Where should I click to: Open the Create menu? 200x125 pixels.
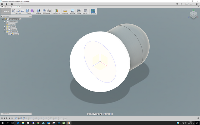[x=30, y=13]
